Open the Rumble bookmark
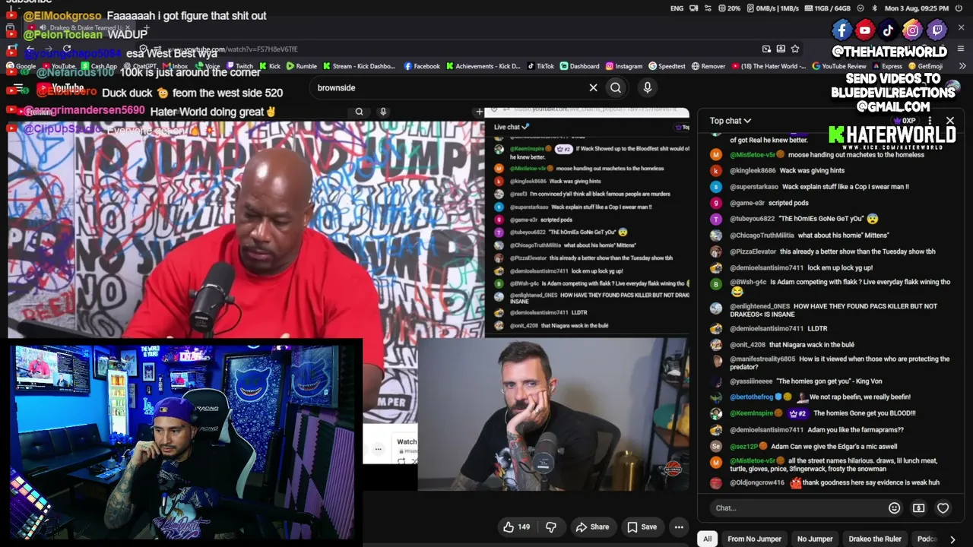Screen dimensions: 973x547 click(301, 66)
